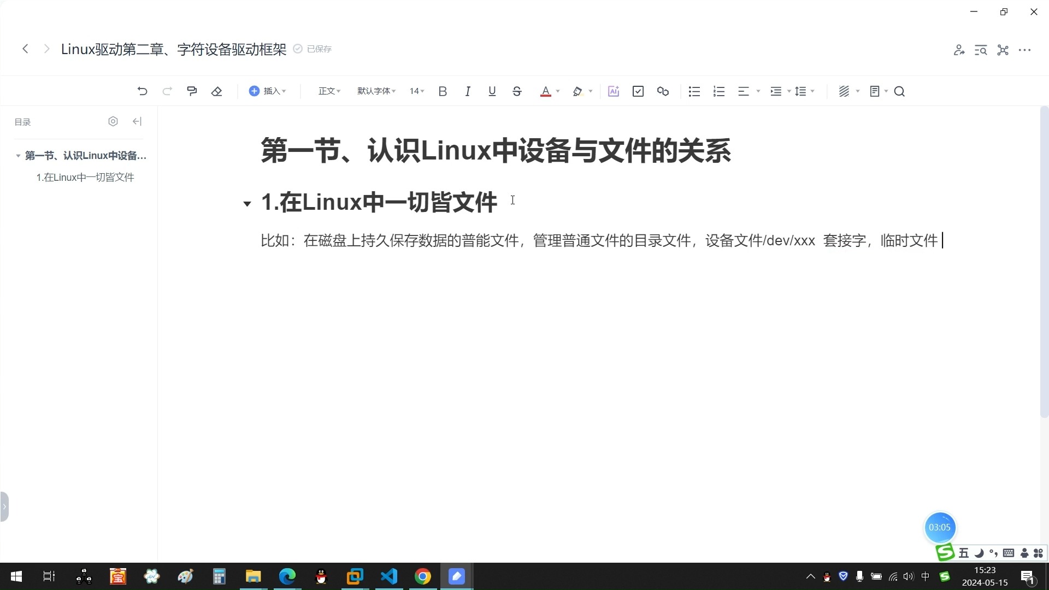Clear text formatting with eraser icon
The image size is (1049, 590).
[217, 91]
